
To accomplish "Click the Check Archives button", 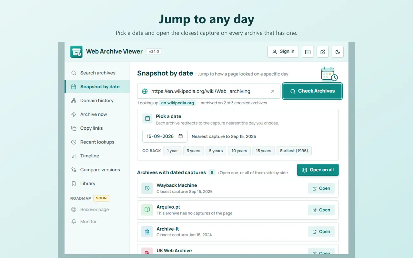I will point(312,91).
